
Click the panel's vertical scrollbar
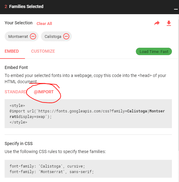(x=178, y=85)
